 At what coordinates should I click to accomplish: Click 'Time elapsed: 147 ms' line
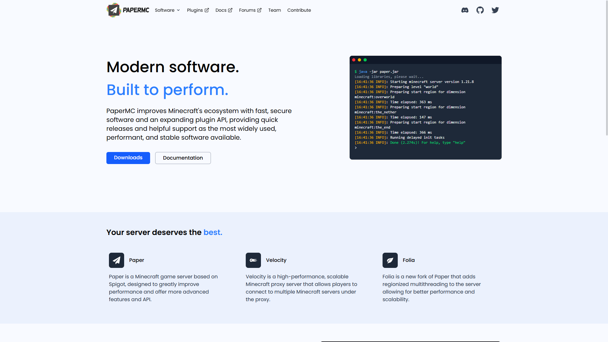click(393, 117)
